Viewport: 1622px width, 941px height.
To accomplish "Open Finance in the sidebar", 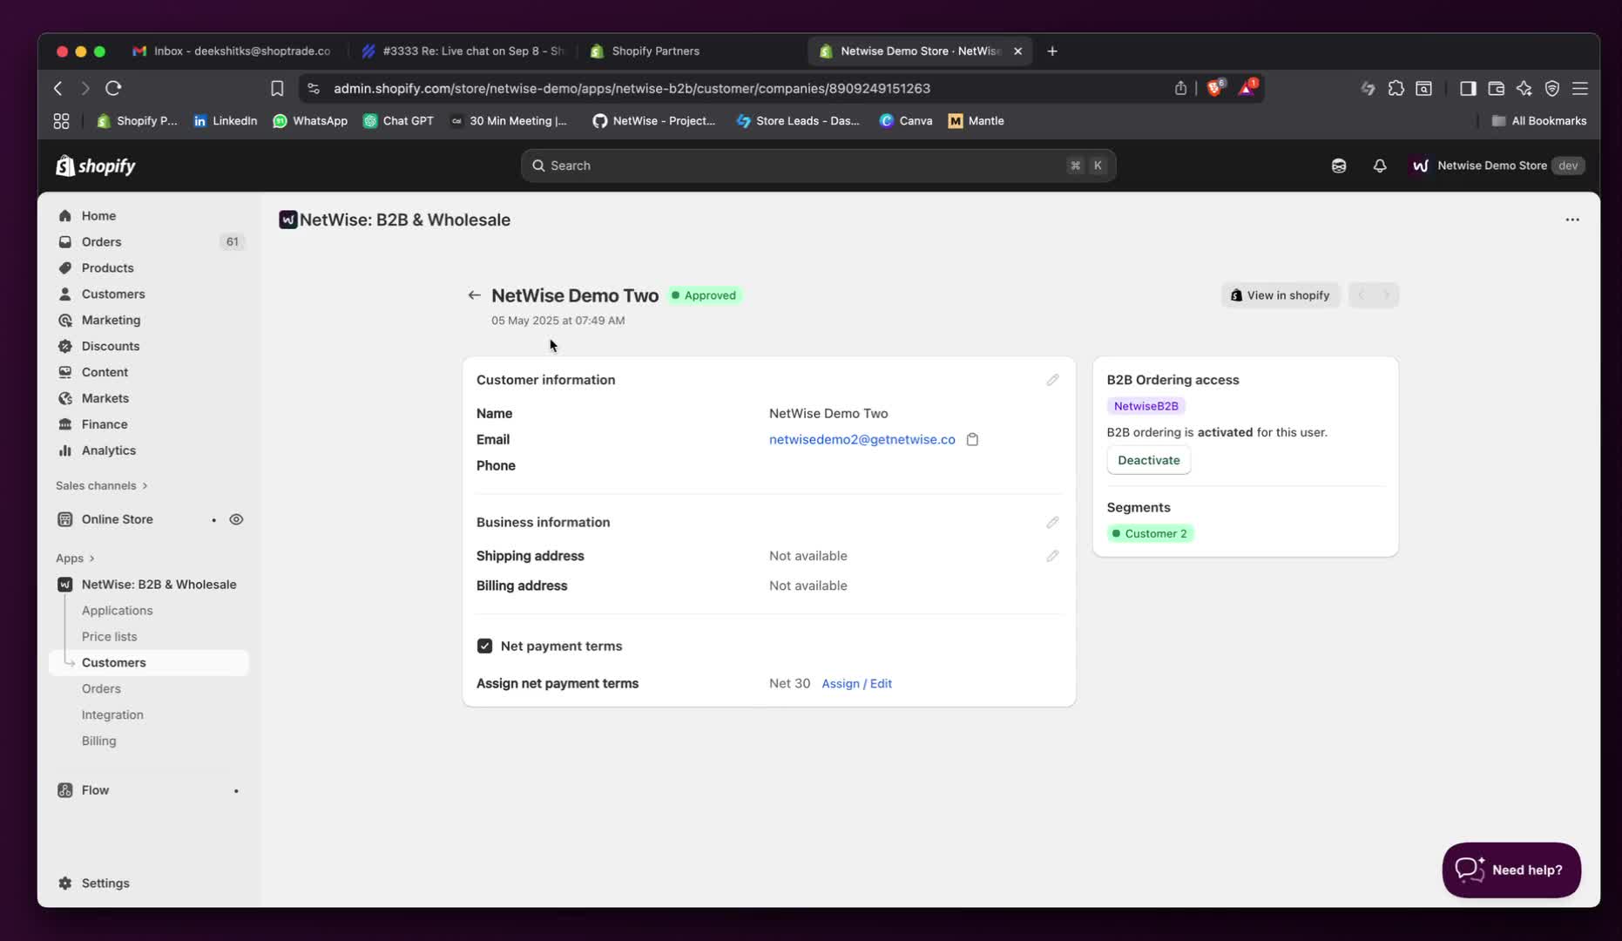I will tap(149, 424).
